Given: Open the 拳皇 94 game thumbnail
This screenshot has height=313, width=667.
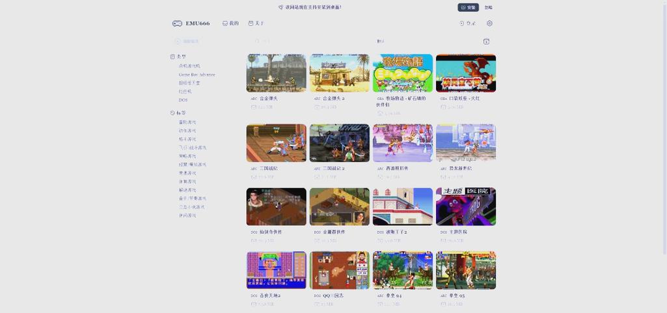Looking at the screenshot, I should 402,270.
